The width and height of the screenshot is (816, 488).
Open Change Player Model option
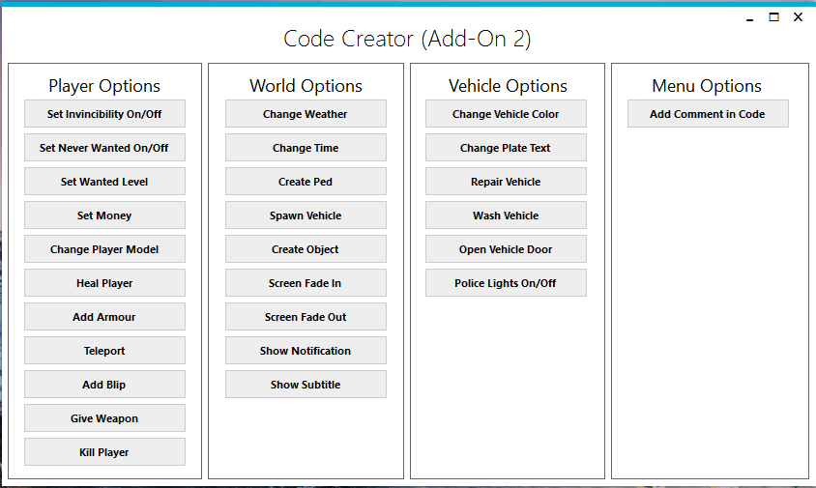[x=104, y=249]
